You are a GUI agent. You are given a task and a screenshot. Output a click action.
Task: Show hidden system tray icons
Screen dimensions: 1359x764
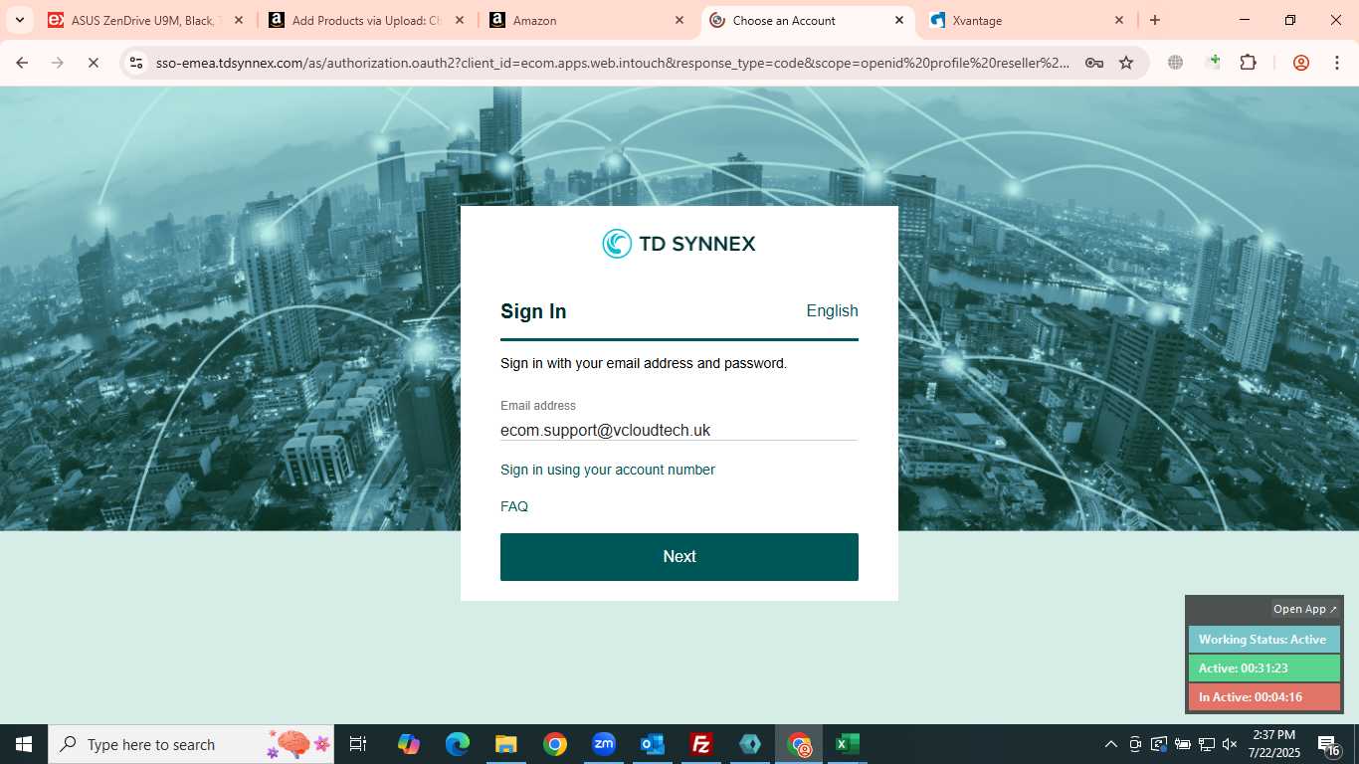coord(1111,744)
